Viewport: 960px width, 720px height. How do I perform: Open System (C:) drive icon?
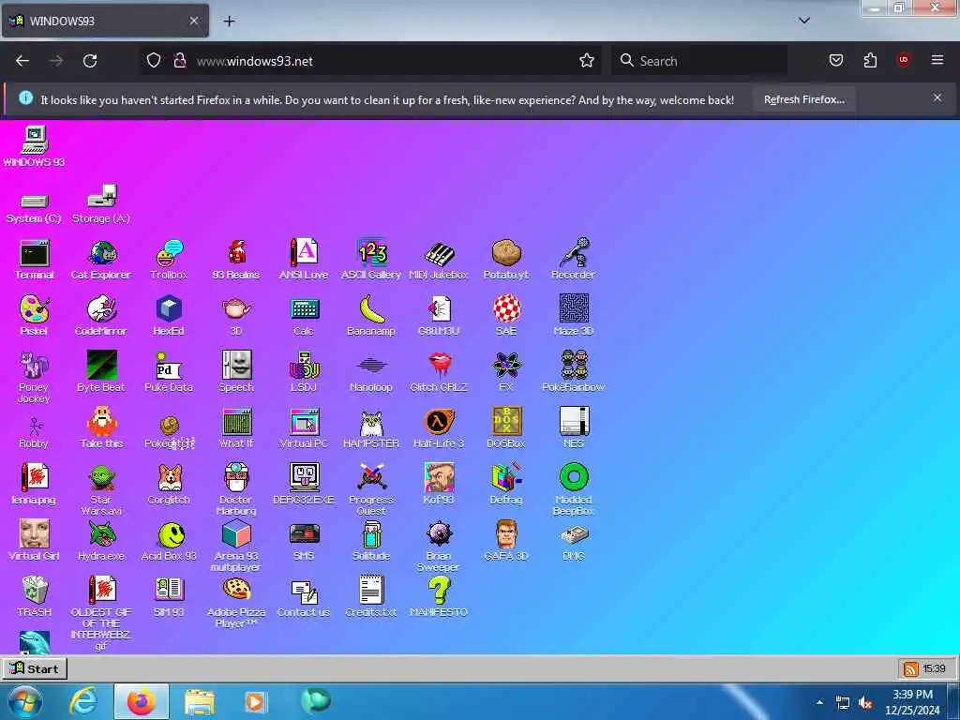(x=34, y=208)
